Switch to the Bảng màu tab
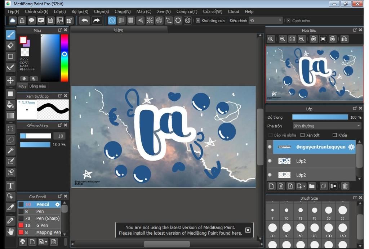Image resolution: width=369 pixels, height=249 pixels. click(x=37, y=86)
